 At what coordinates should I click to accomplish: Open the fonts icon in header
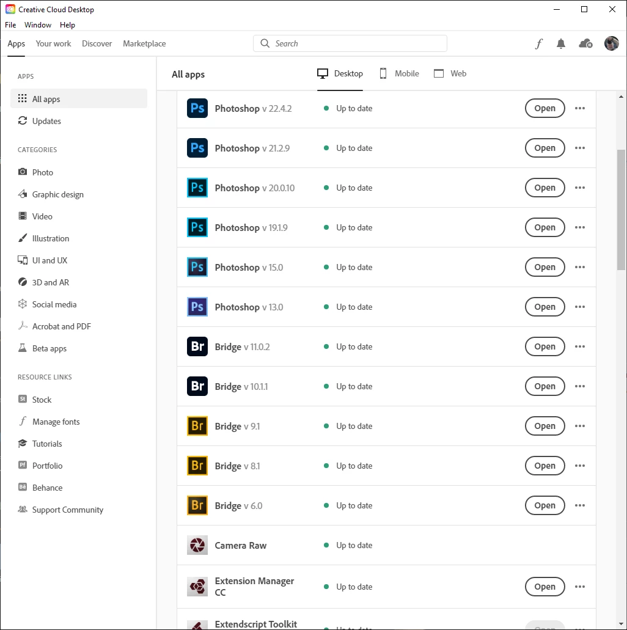click(x=539, y=43)
